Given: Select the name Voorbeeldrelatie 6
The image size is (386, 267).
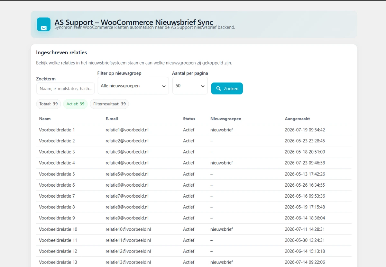Looking at the screenshot, I should click(x=57, y=185).
